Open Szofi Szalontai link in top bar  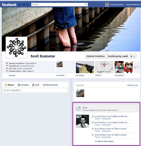[x=117, y=5]
